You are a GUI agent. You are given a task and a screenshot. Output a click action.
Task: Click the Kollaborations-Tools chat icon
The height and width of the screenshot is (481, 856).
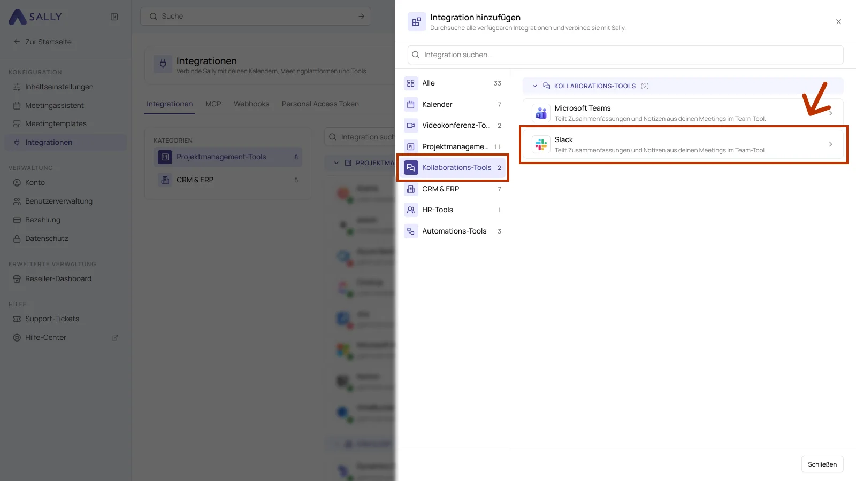[x=411, y=168]
